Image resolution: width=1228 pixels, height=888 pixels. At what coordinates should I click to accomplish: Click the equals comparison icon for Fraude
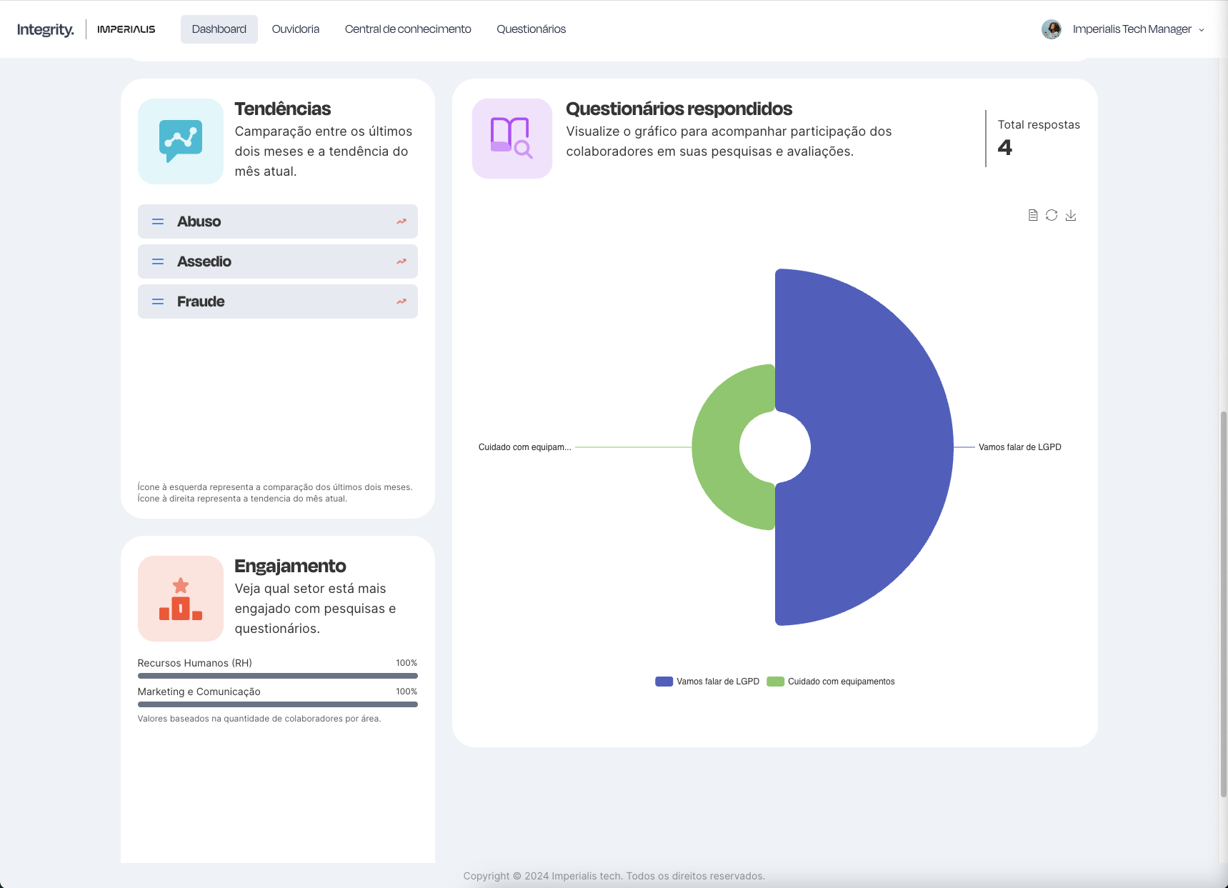coord(158,302)
